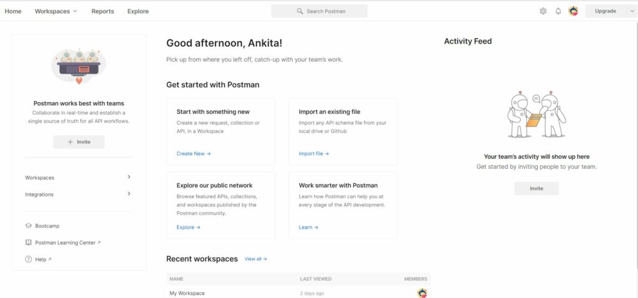
Task: Open the user avatar menu in header
Action: (573, 11)
